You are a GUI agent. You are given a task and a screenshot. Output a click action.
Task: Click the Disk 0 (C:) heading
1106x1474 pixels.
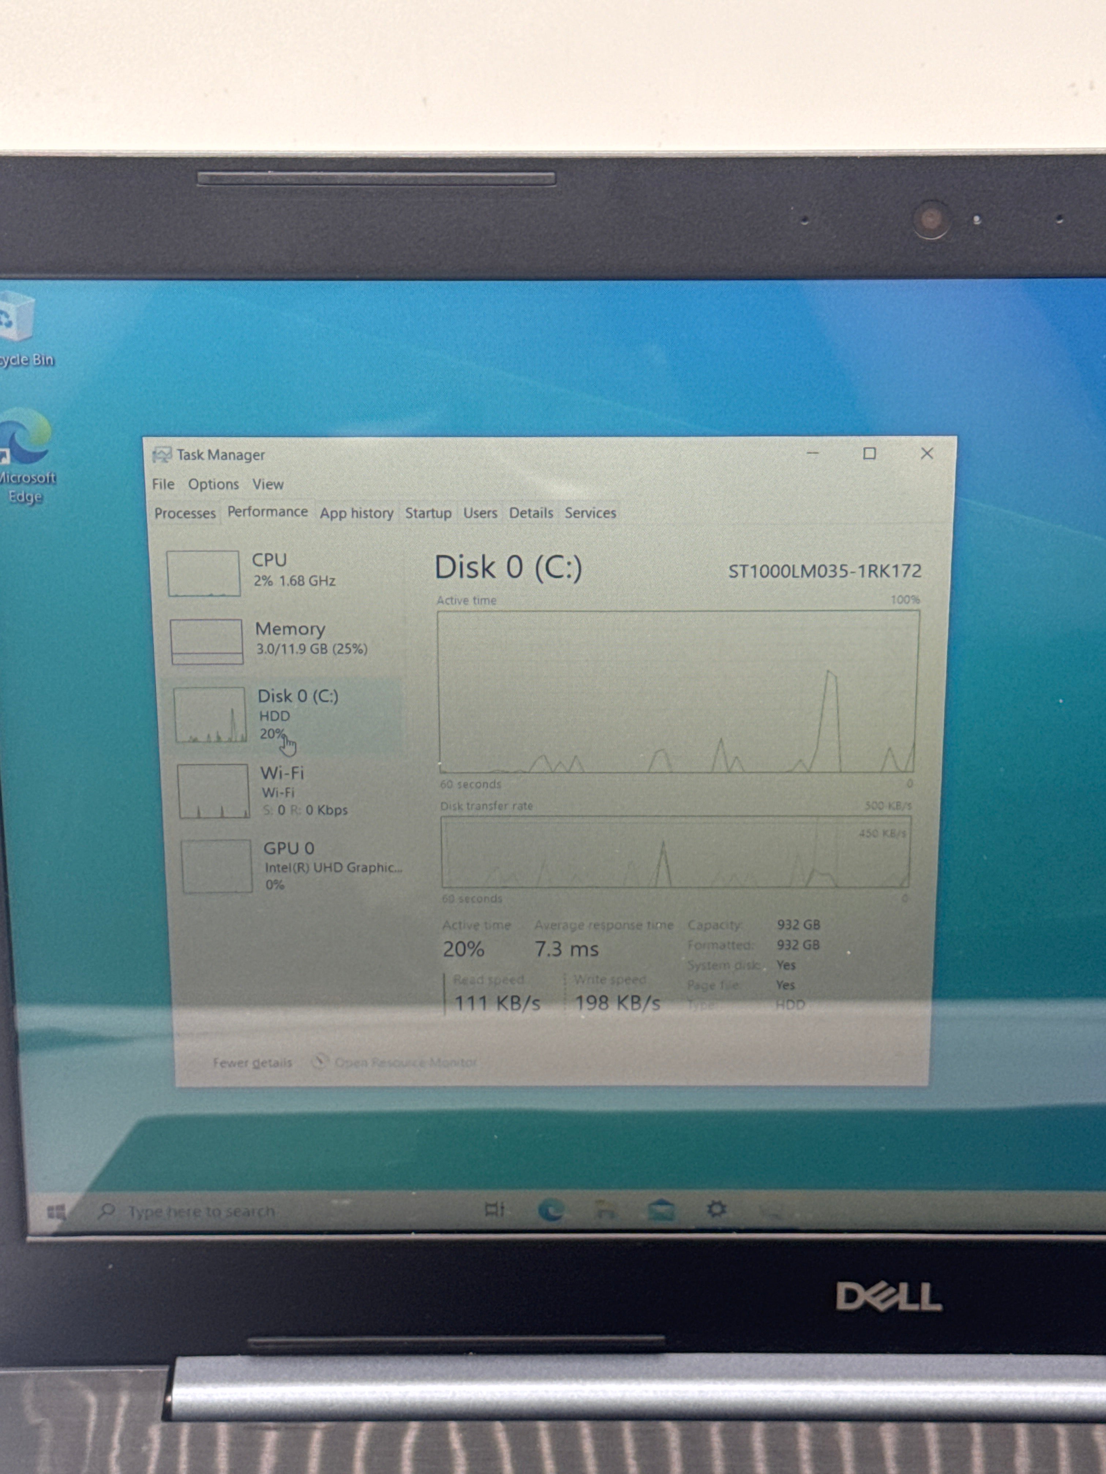tap(509, 568)
